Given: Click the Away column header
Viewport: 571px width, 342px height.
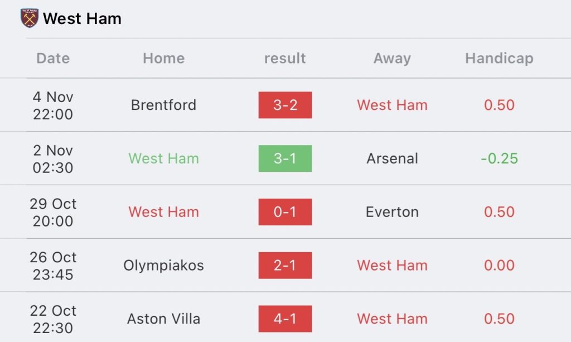Looking at the screenshot, I should [392, 58].
